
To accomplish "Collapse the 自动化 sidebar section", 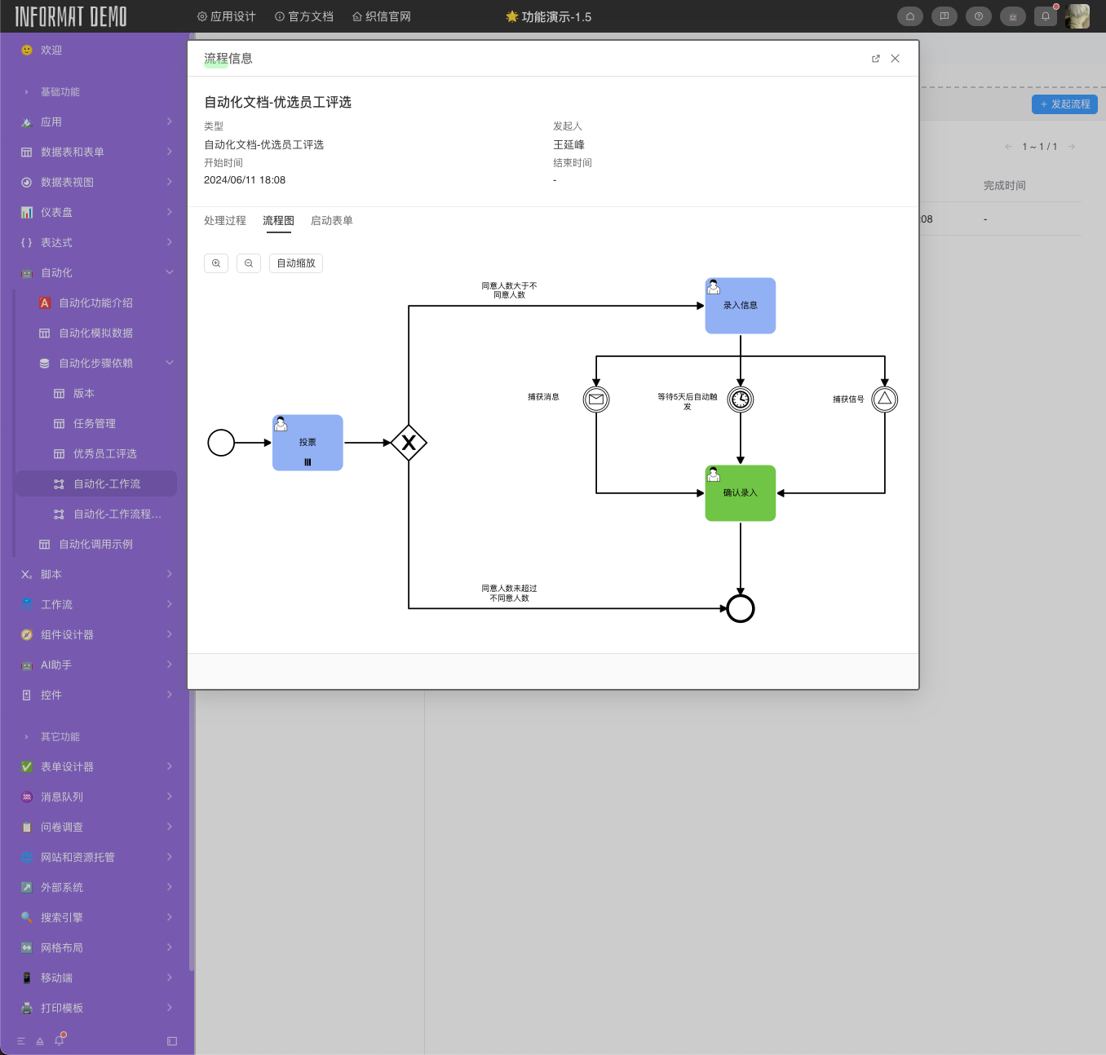I will click(170, 272).
